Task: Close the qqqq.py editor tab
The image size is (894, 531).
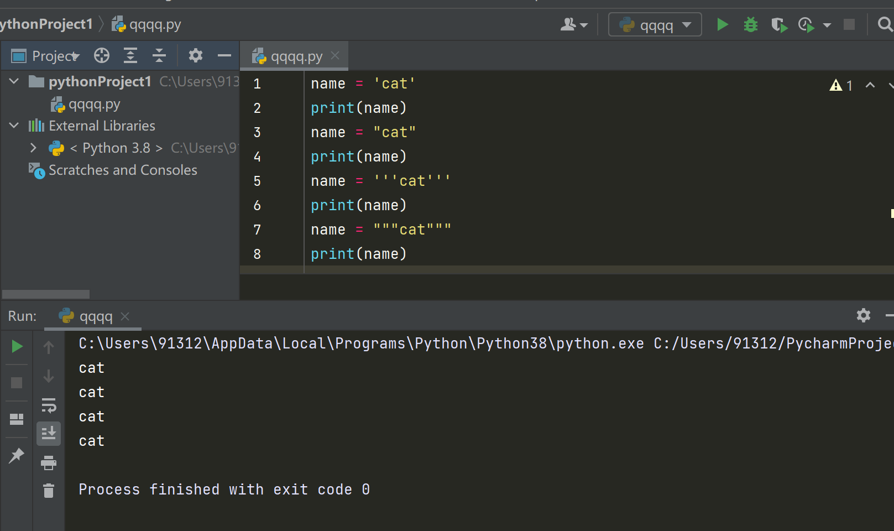Action: point(335,55)
